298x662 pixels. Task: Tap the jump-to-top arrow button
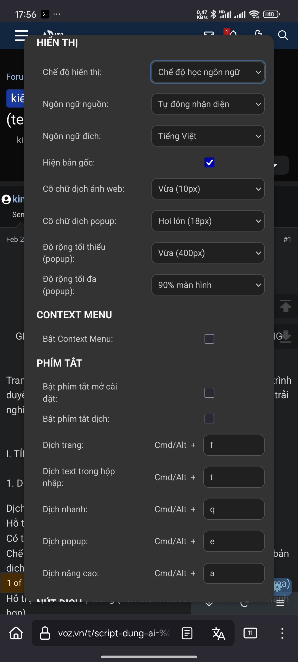pos(286,306)
